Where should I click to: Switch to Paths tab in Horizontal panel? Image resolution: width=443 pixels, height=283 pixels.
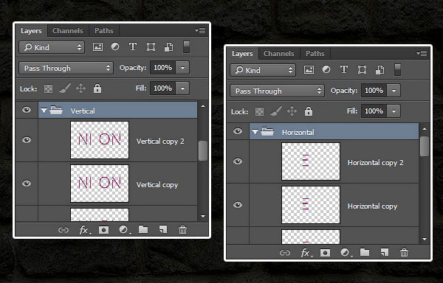[x=315, y=54]
